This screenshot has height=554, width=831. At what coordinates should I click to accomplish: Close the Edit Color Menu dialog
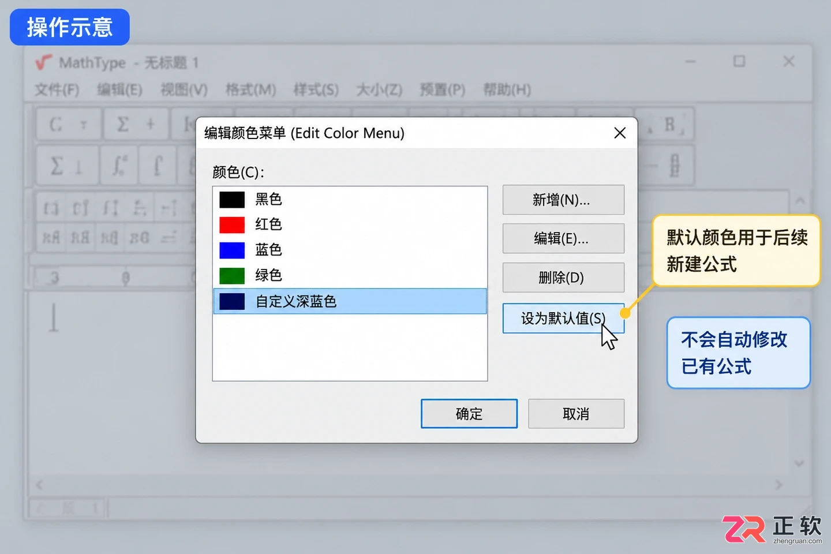coord(620,133)
